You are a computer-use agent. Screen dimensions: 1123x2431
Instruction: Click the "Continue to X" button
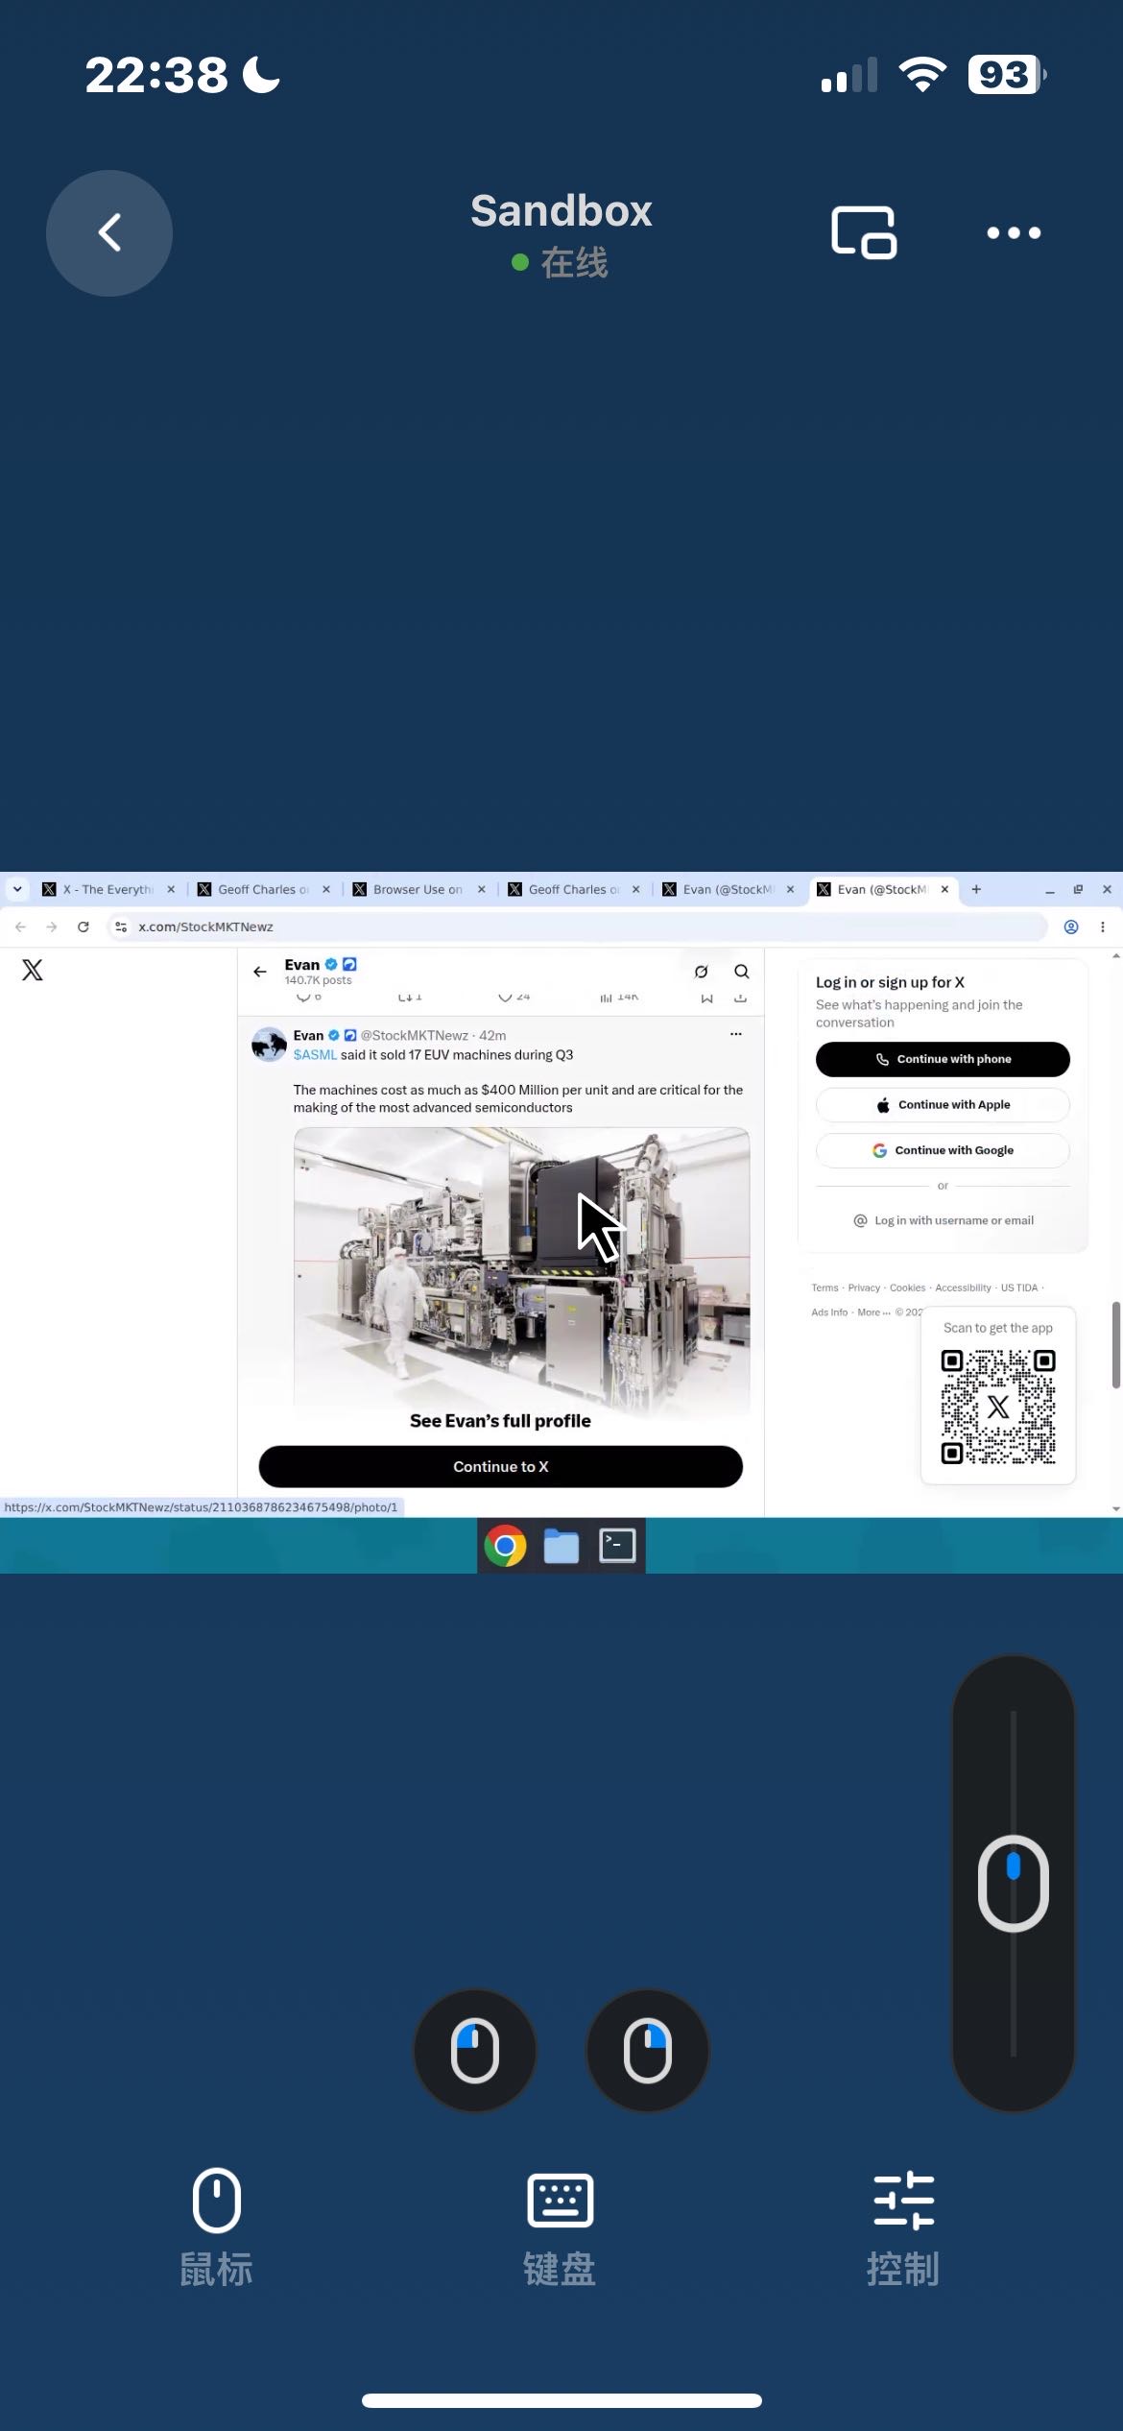[501, 1466]
